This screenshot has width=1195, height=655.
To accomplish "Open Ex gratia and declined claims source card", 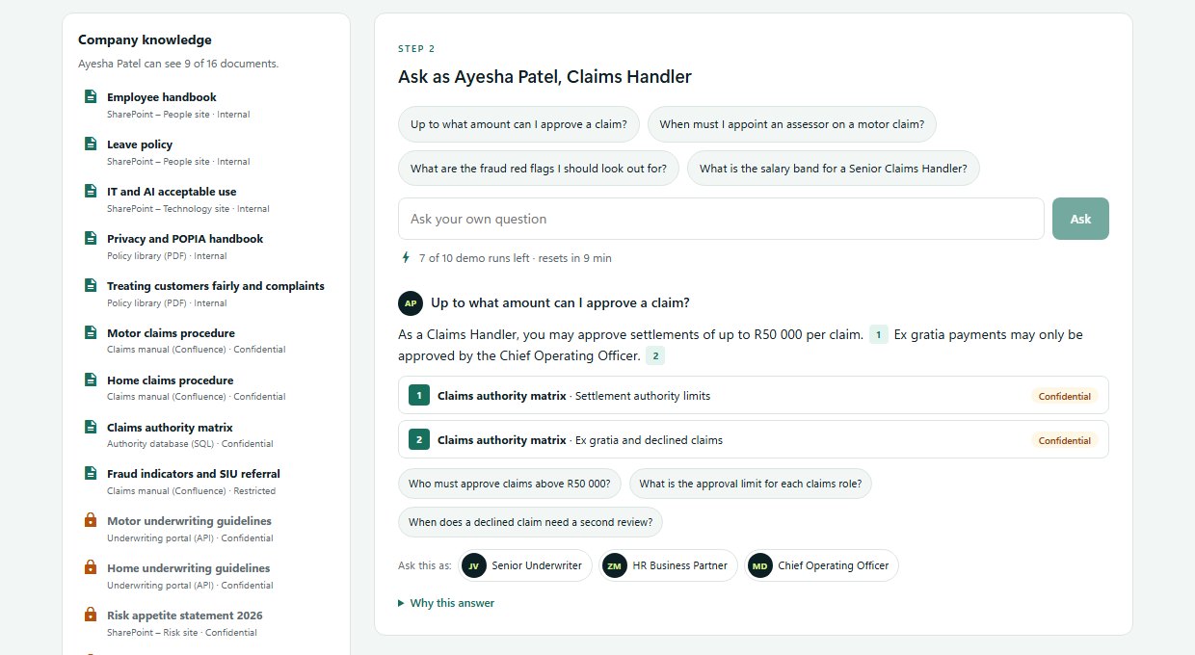I will click(x=753, y=440).
